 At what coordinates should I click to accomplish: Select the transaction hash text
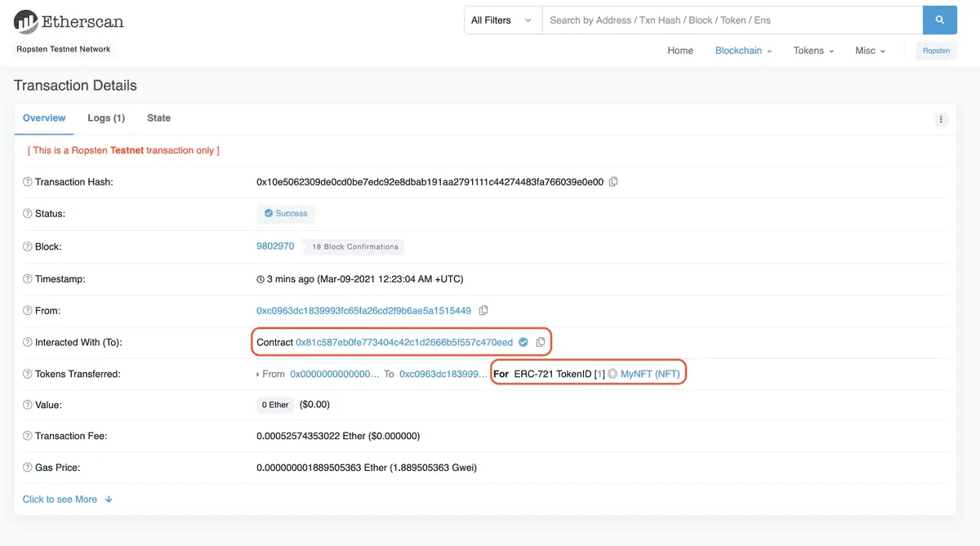coord(430,182)
